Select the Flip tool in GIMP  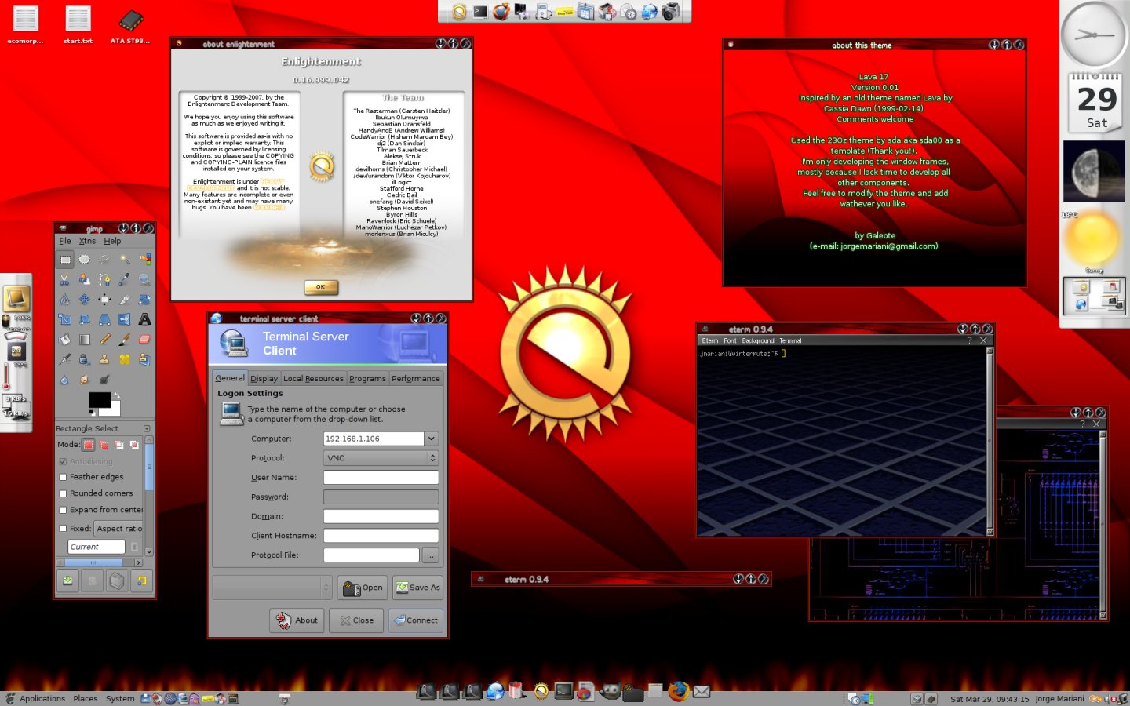point(125,319)
